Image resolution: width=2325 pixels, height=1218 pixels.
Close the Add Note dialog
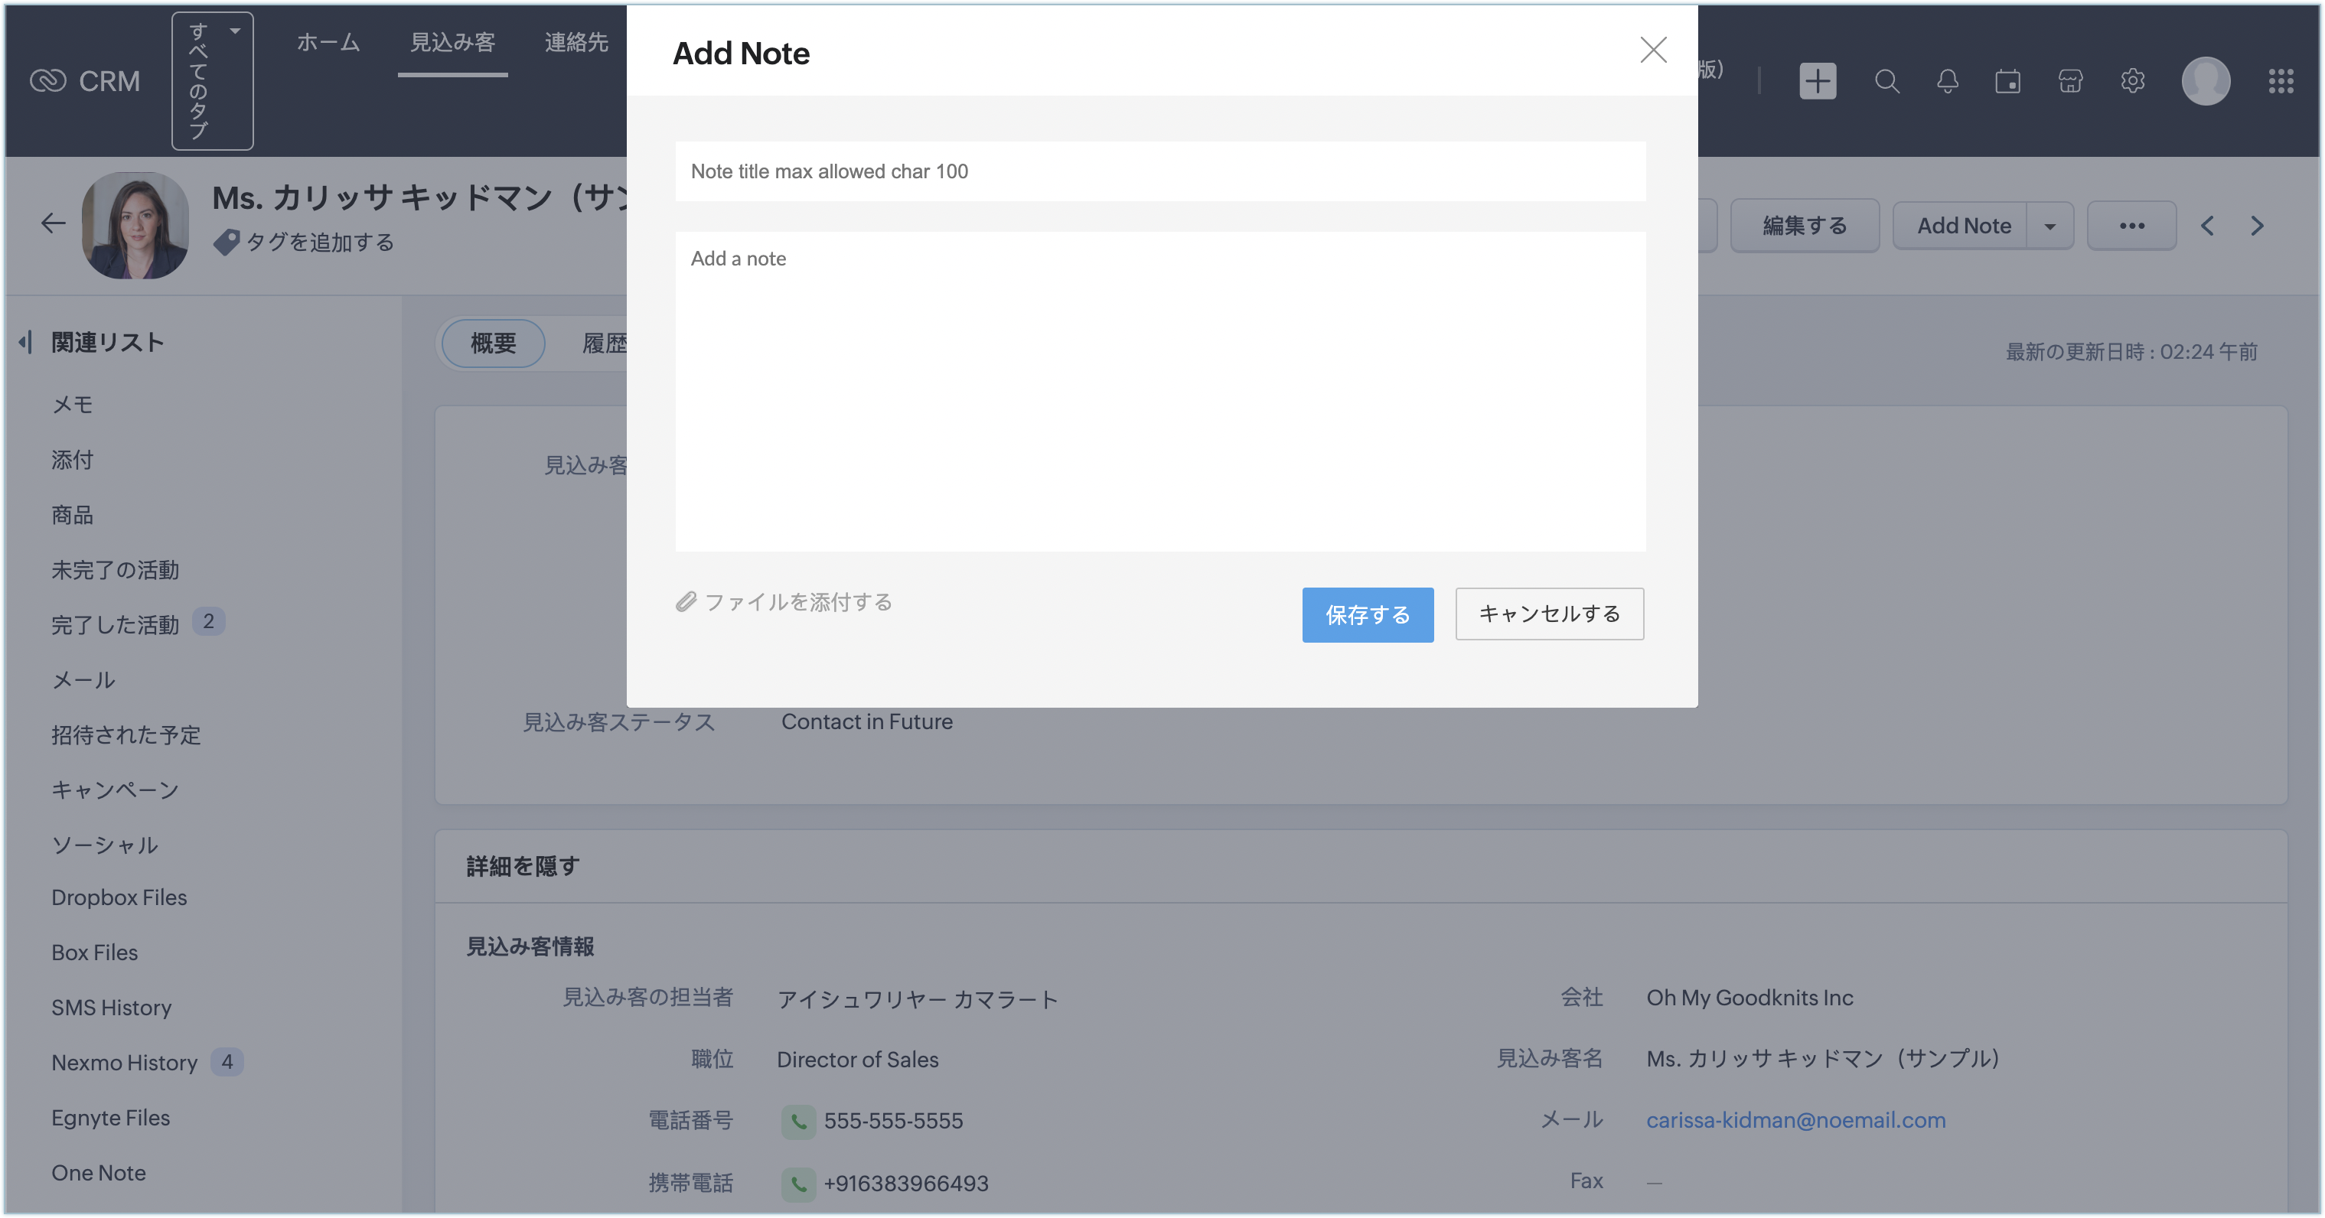(1652, 50)
